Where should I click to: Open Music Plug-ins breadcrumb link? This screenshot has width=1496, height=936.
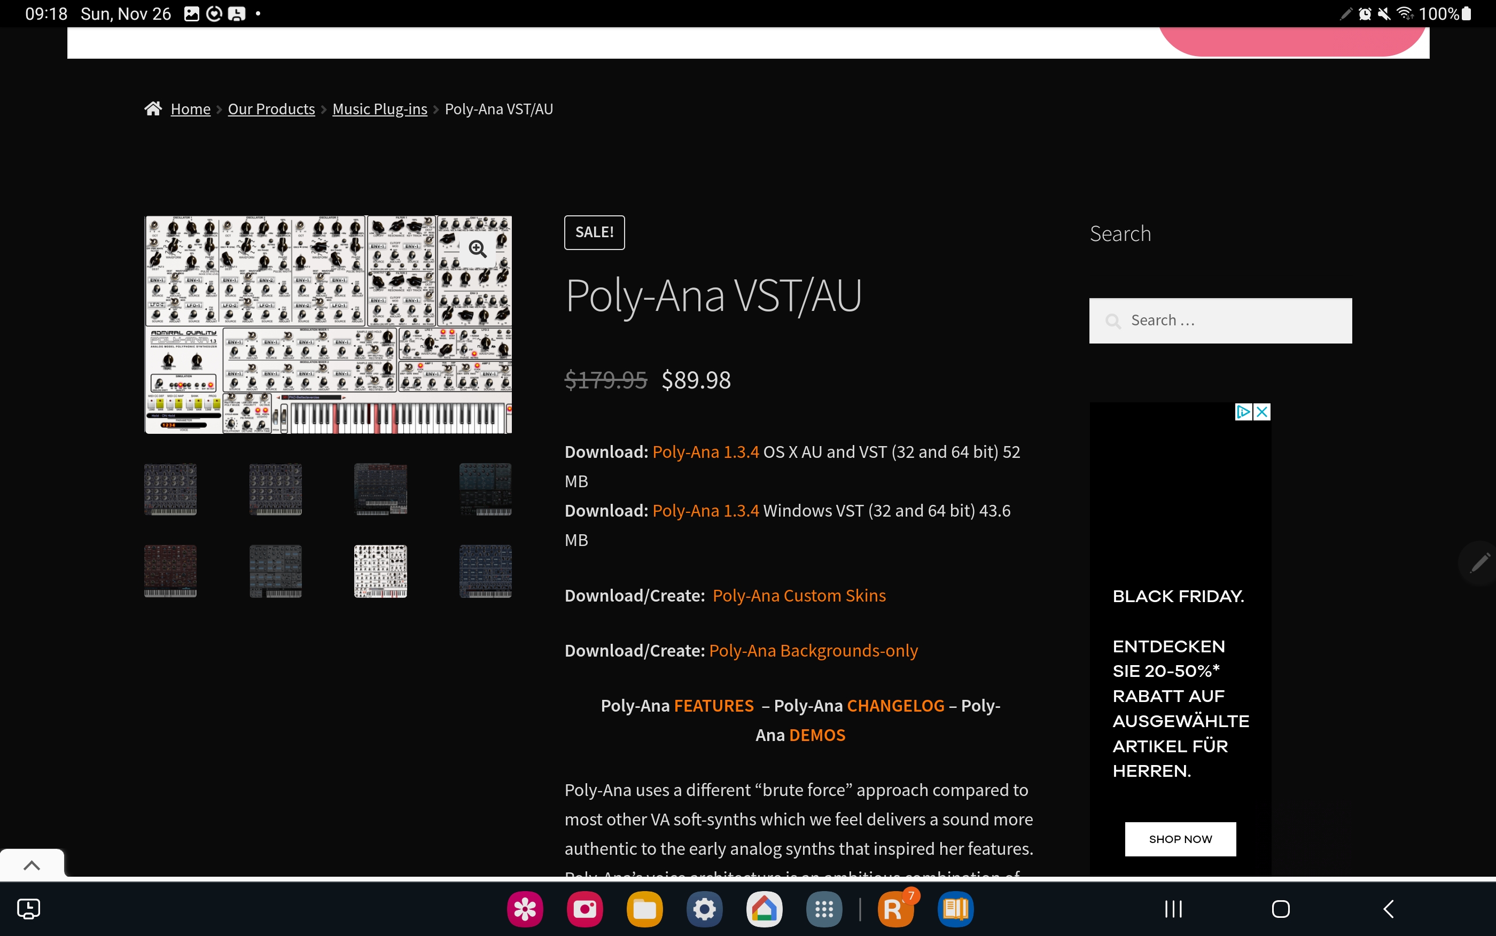[379, 109]
